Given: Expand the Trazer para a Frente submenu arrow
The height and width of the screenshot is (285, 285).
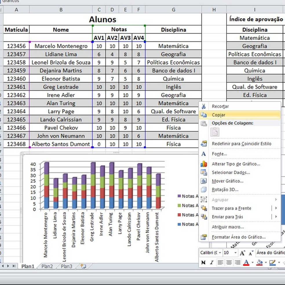Looking at the screenshot, I should [276, 208].
